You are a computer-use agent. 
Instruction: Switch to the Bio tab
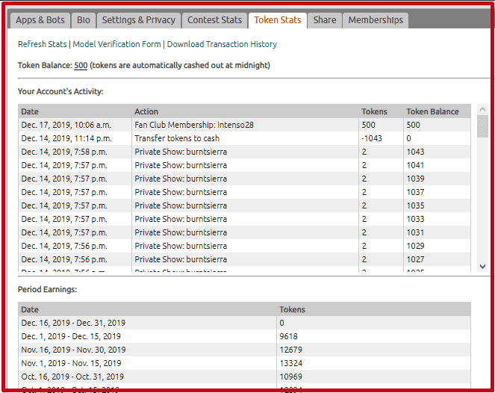pyautogui.click(x=83, y=20)
